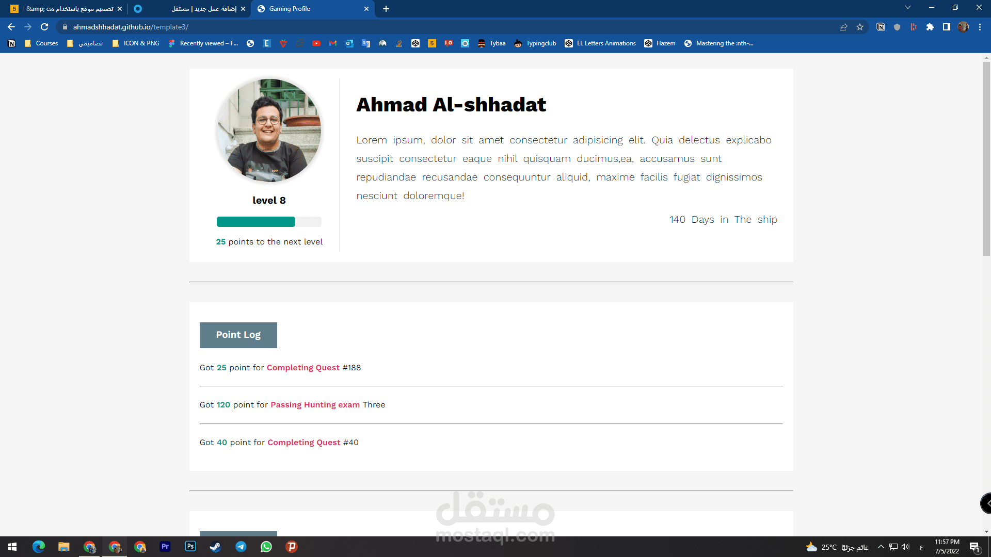
Task: Open the Completing Quest link
Action: point(303,367)
